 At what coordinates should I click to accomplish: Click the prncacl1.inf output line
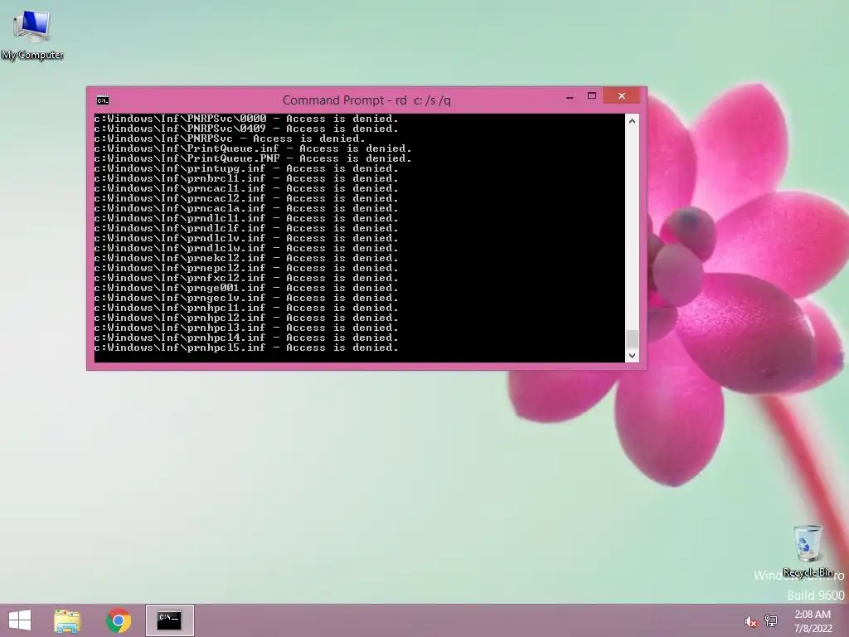[246, 188]
